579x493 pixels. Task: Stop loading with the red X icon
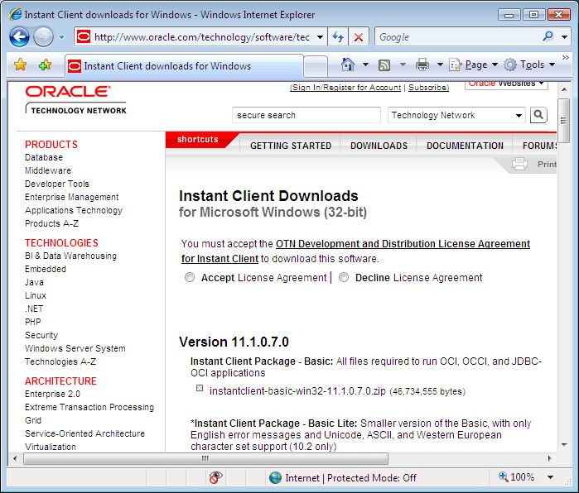pyautogui.click(x=358, y=37)
